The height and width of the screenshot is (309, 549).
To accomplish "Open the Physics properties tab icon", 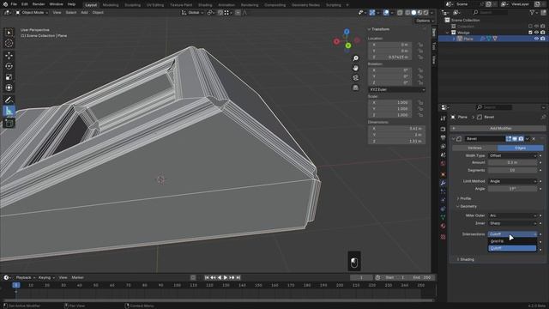I will tap(443, 200).
